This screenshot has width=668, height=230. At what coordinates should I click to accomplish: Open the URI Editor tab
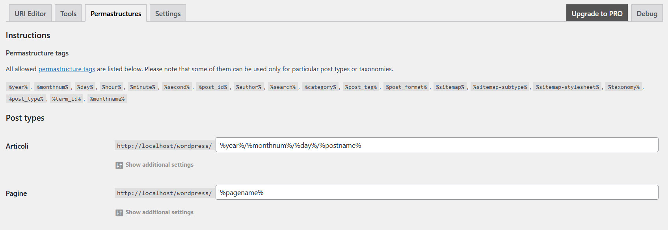30,13
